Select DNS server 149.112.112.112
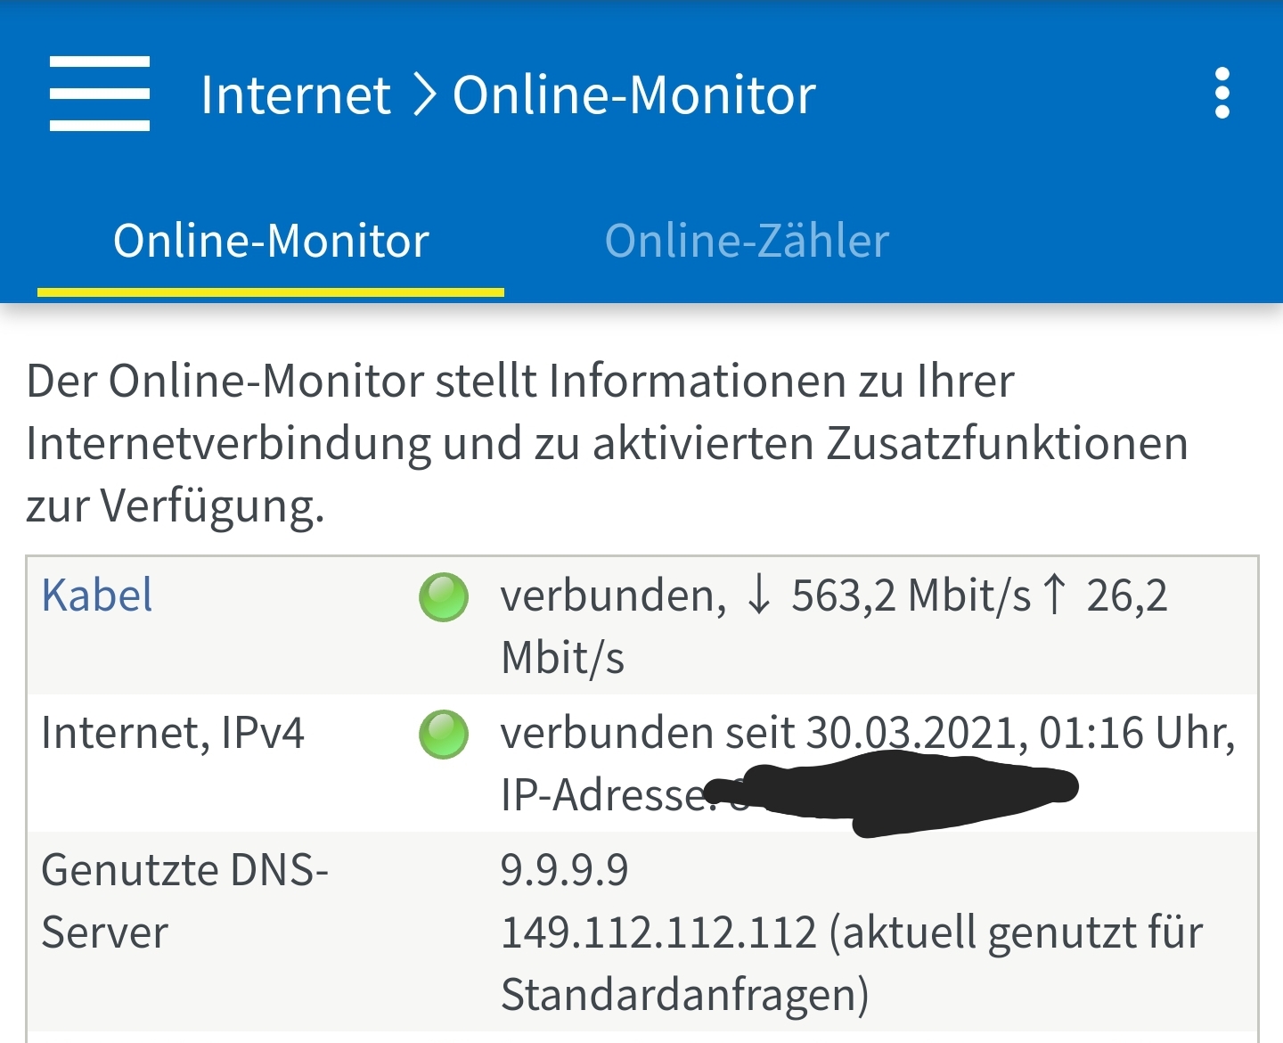Screen dimensions: 1283x1043 tap(658, 932)
